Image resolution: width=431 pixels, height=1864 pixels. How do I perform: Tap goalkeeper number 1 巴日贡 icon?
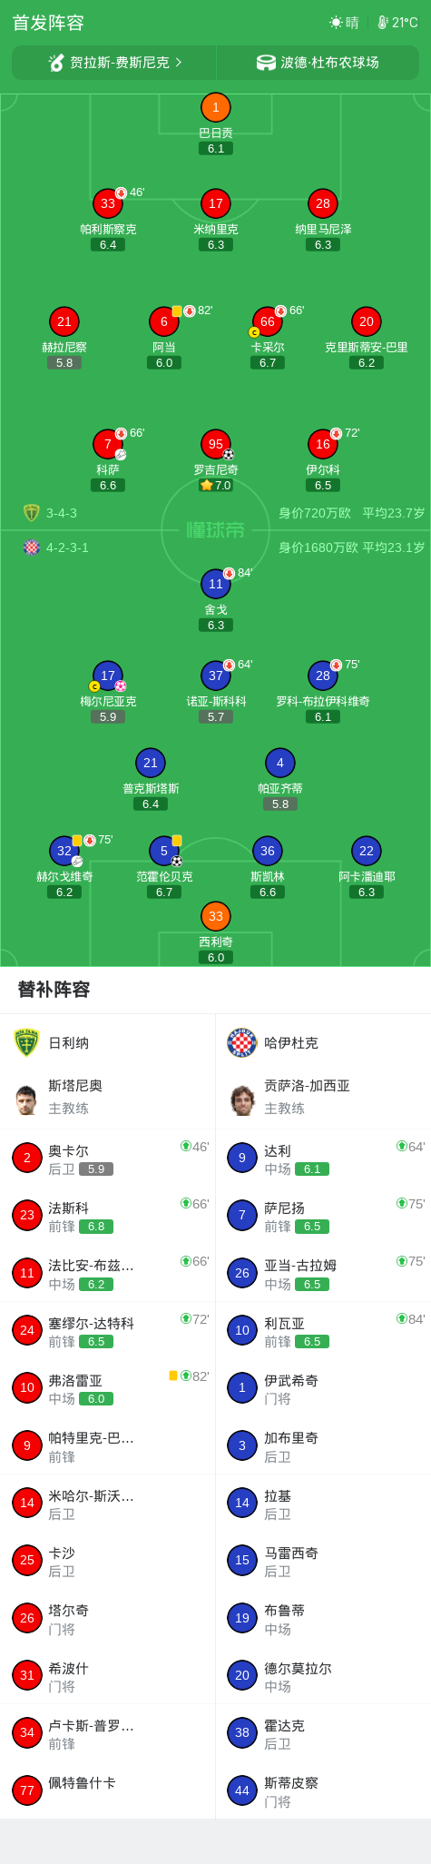215,107
